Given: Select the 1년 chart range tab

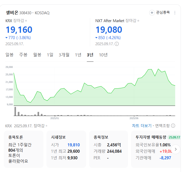Looking at the screenshot, I should pyautogui.click(x=78, y=55).
